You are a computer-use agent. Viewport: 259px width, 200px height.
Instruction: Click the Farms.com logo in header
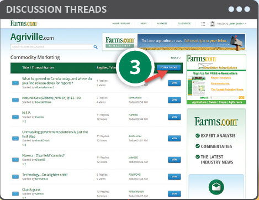(24, 24)
